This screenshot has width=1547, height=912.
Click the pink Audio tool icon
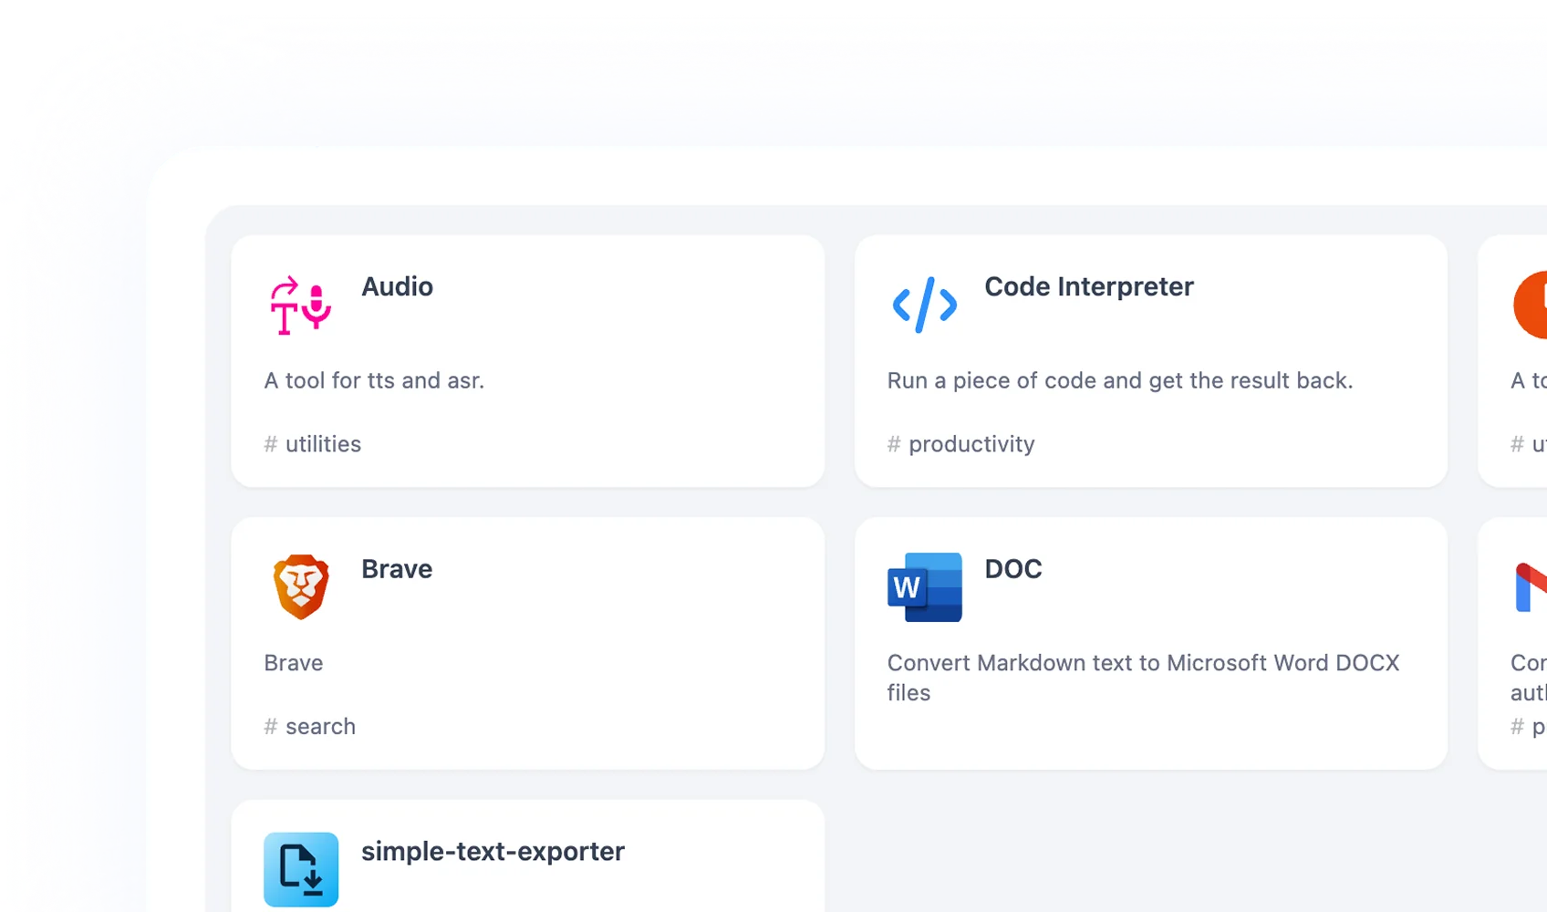click(300, 306)
